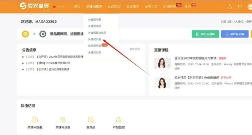
Task: Select 出单词反查 from the dropdown menu
Action: tap(95, 46)
